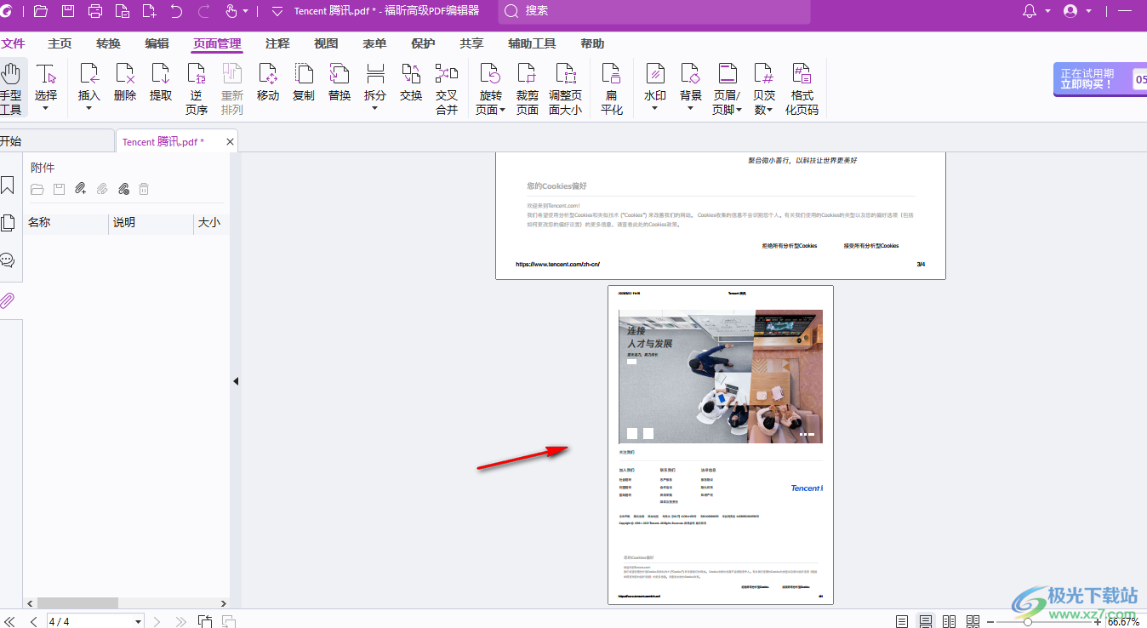This screenshot has width=1147, height=628.
Task: Open quick access toolbar customize arrow
Action: point(277,11)
